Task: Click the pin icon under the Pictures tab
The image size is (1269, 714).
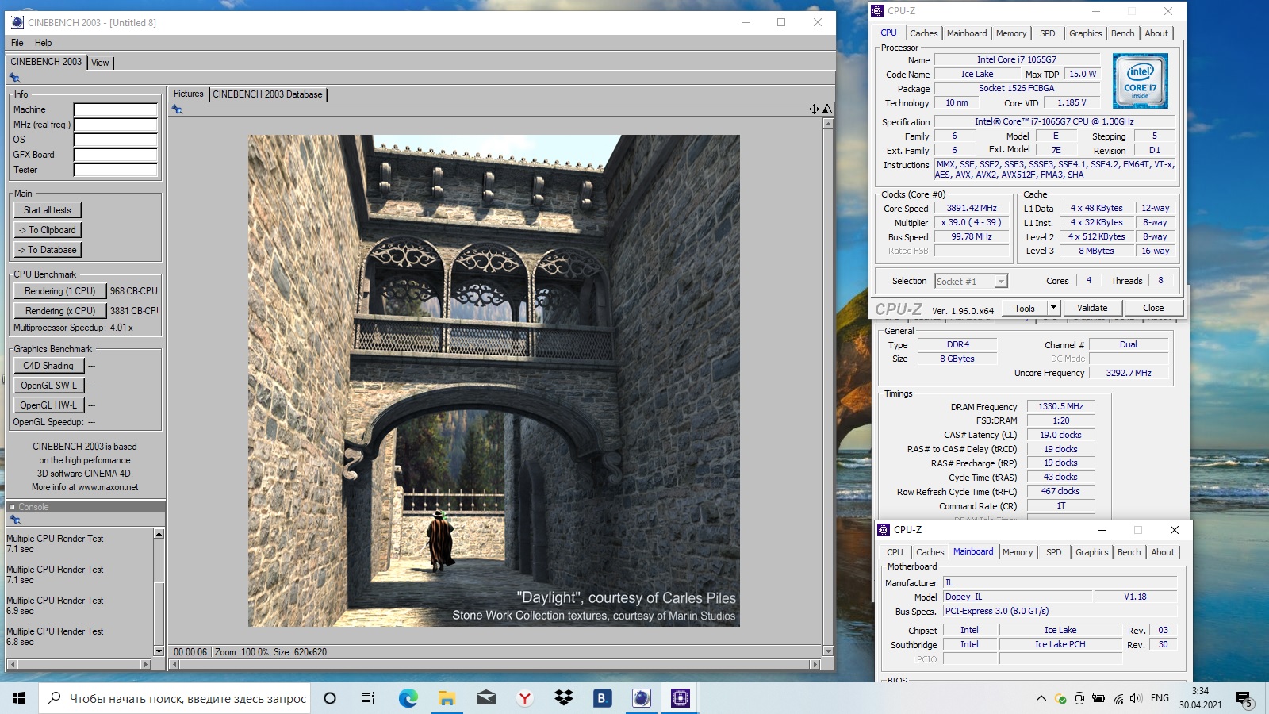Action: [x=178, y=109]
